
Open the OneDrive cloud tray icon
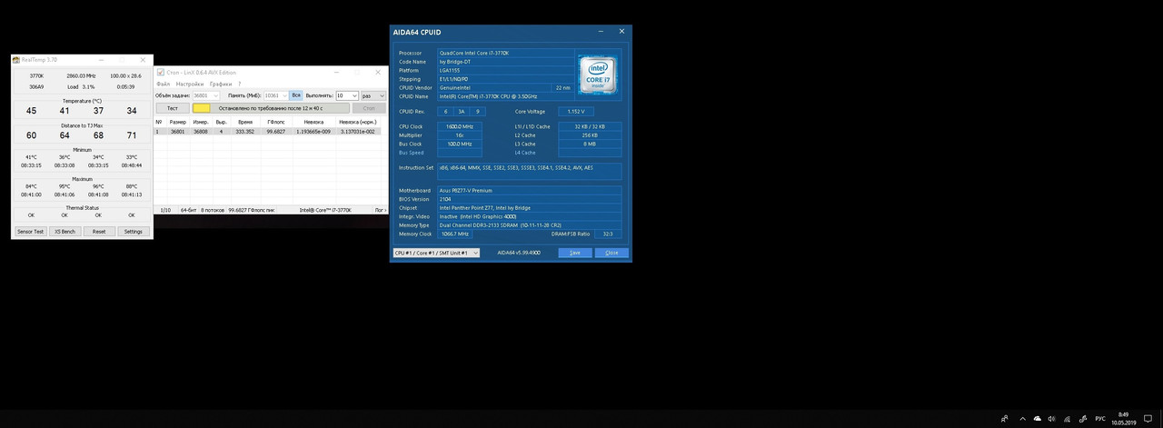click(1037, 418)
